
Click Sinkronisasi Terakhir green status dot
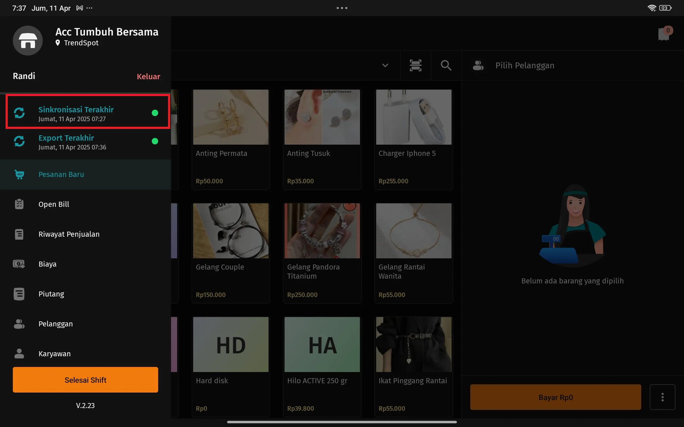(x=155, y=113)
